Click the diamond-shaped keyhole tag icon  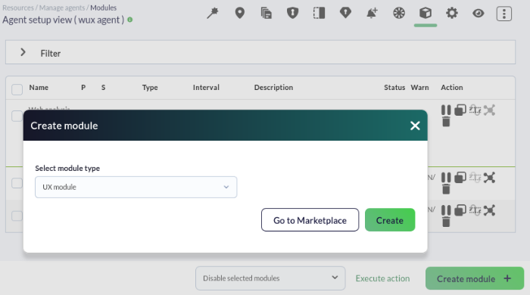click(x=345, y=13)
